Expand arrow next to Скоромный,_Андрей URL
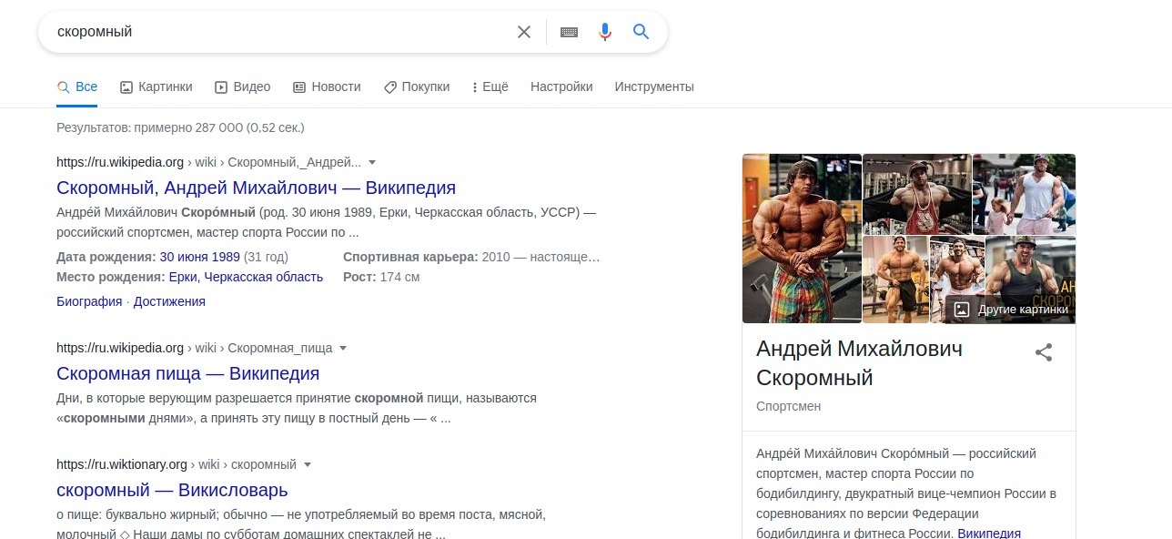The height and width of the screenshot is (539, 1172). (371, 163)
